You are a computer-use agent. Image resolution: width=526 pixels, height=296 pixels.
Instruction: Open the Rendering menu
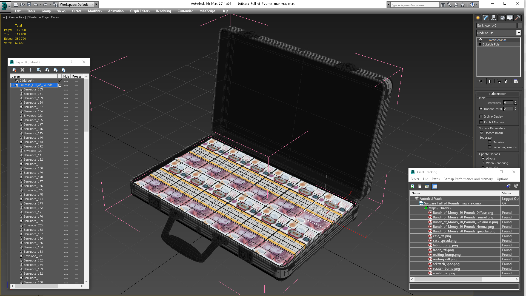[164, 11]
